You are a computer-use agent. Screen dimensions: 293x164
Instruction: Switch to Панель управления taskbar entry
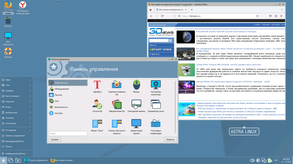(36, 160)
